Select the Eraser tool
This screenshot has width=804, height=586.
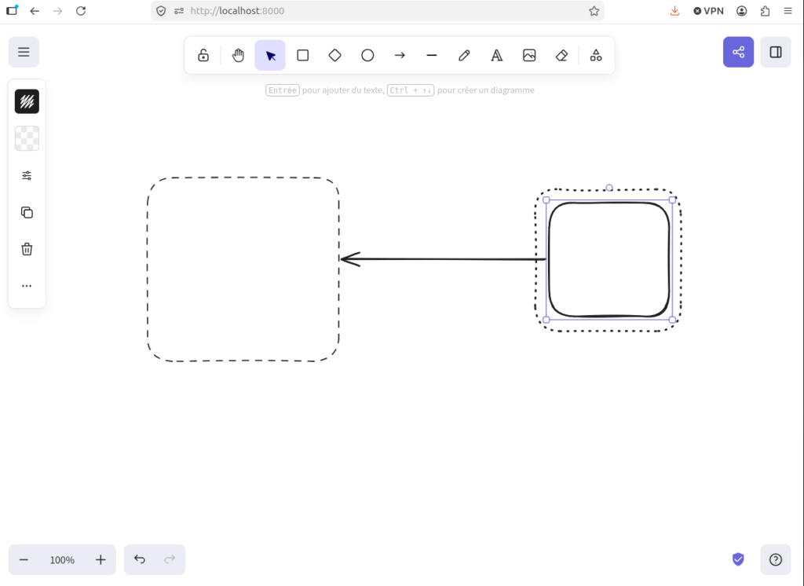click(x=561, y=55)
